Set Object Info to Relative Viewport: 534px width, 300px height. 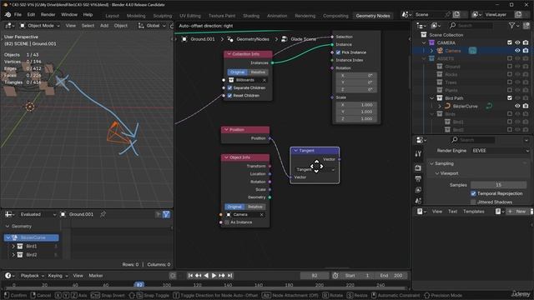pyautogui.click(x=254, y=207)
